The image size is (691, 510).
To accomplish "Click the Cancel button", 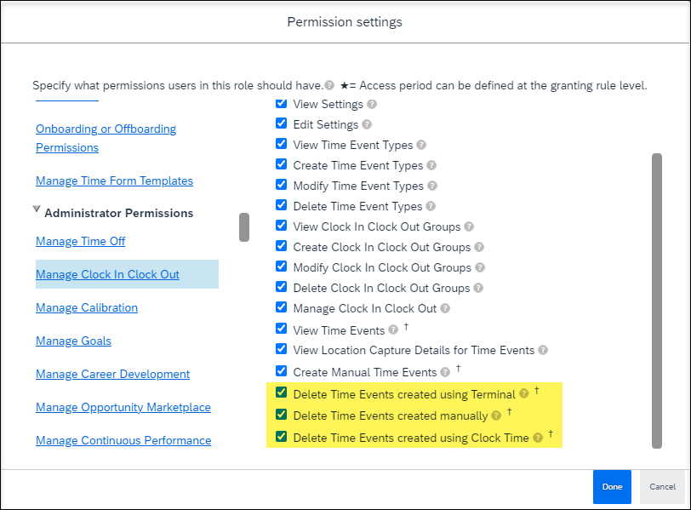I will [x=662, y=487].
